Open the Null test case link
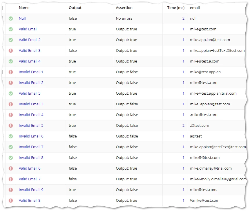Image resolution: width=250 pixels, height=211 pixels. click(22, 18)
